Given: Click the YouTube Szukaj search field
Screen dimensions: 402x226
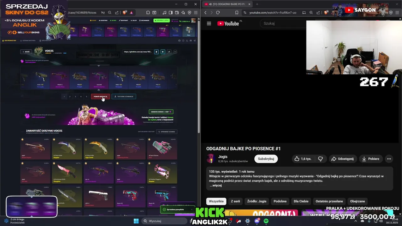Looking at the screenshot, I should (x=283, y=24).
